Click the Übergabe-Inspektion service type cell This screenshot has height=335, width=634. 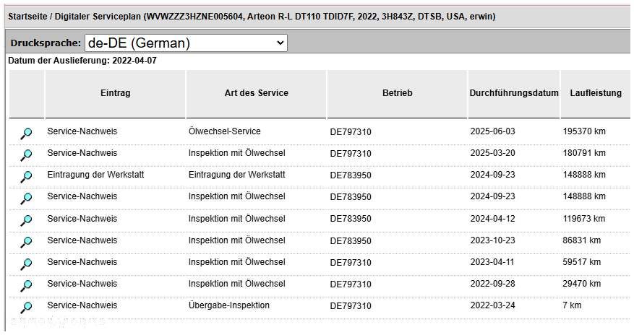pos(228,305)
